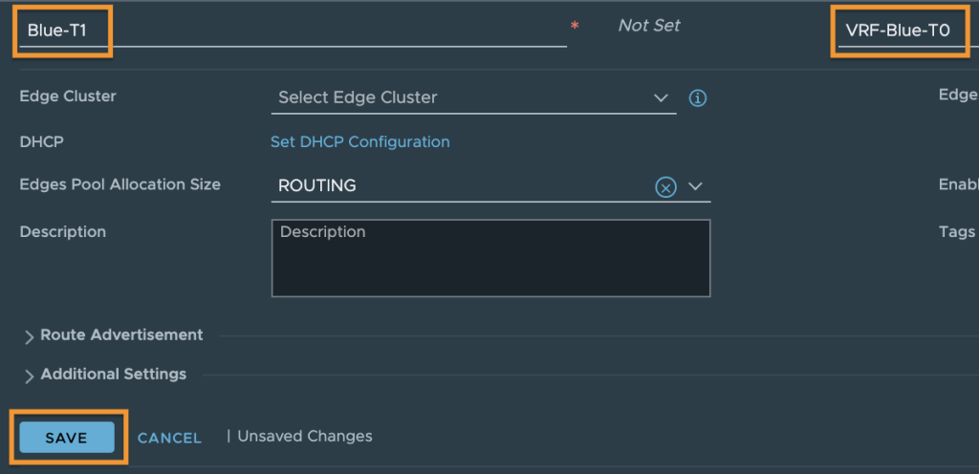The width and height of the screenshot is (979, 474).
Task: Clear the ROUTING selection with the X icon
Action: pos(665,186)
